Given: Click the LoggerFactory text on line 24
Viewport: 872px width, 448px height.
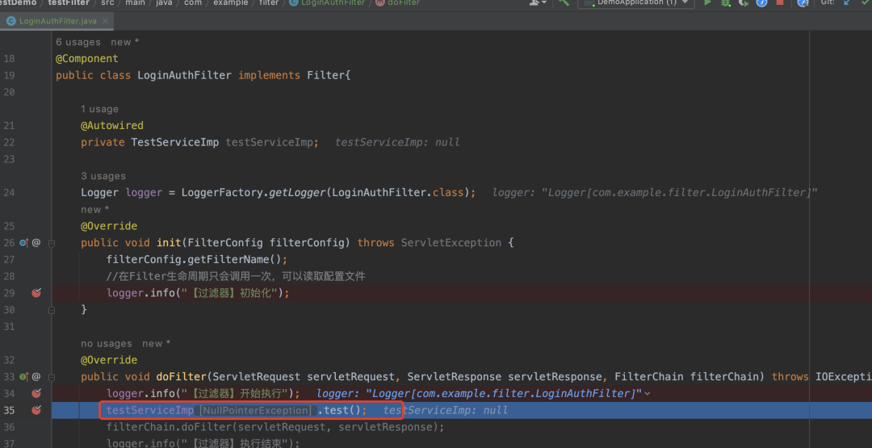Looking at the screenshot, I should tap(222, 193).
